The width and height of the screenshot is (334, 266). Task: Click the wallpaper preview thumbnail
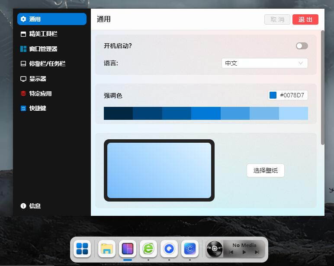click(159, 170)
